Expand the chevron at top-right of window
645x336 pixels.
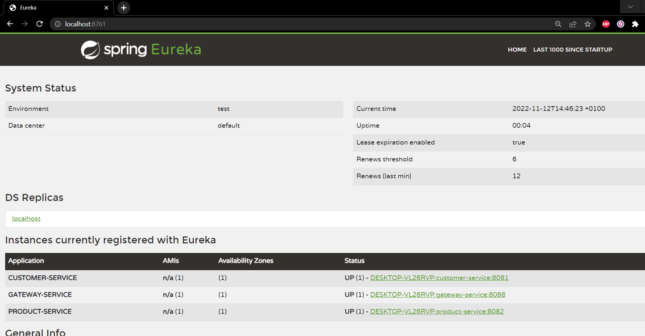[x=630, y=7]
